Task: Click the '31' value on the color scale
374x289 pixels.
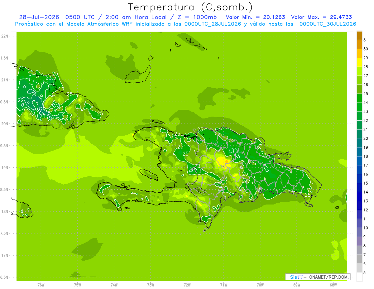Action: (366, 40)
